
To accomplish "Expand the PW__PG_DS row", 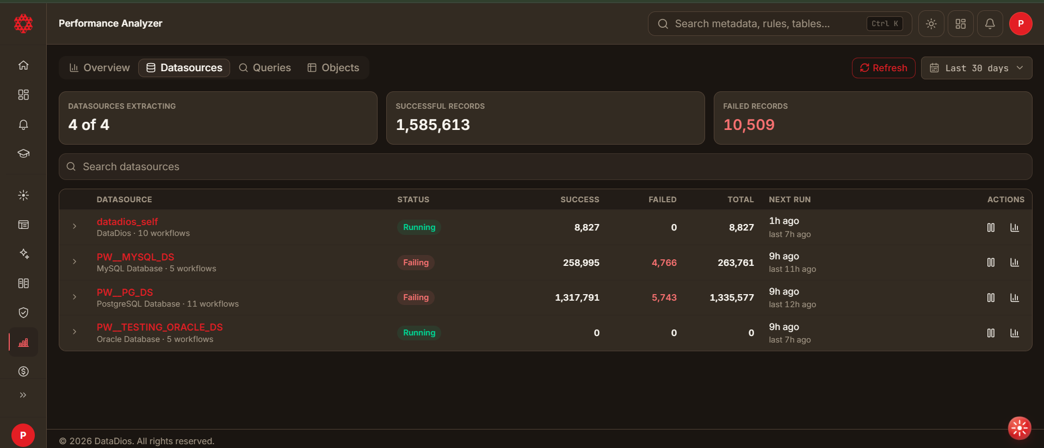I will tap(75, 296).
